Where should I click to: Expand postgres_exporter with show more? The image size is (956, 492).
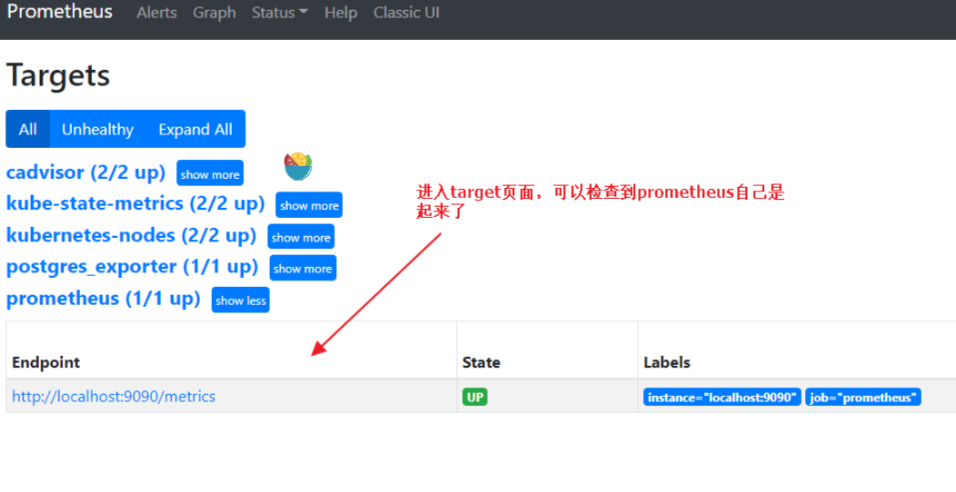point(303,268)
